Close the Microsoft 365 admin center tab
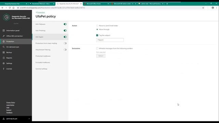 (136, 4)
